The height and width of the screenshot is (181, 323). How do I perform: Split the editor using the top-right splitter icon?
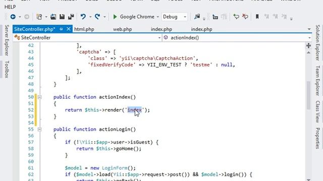tap(308, 46)
